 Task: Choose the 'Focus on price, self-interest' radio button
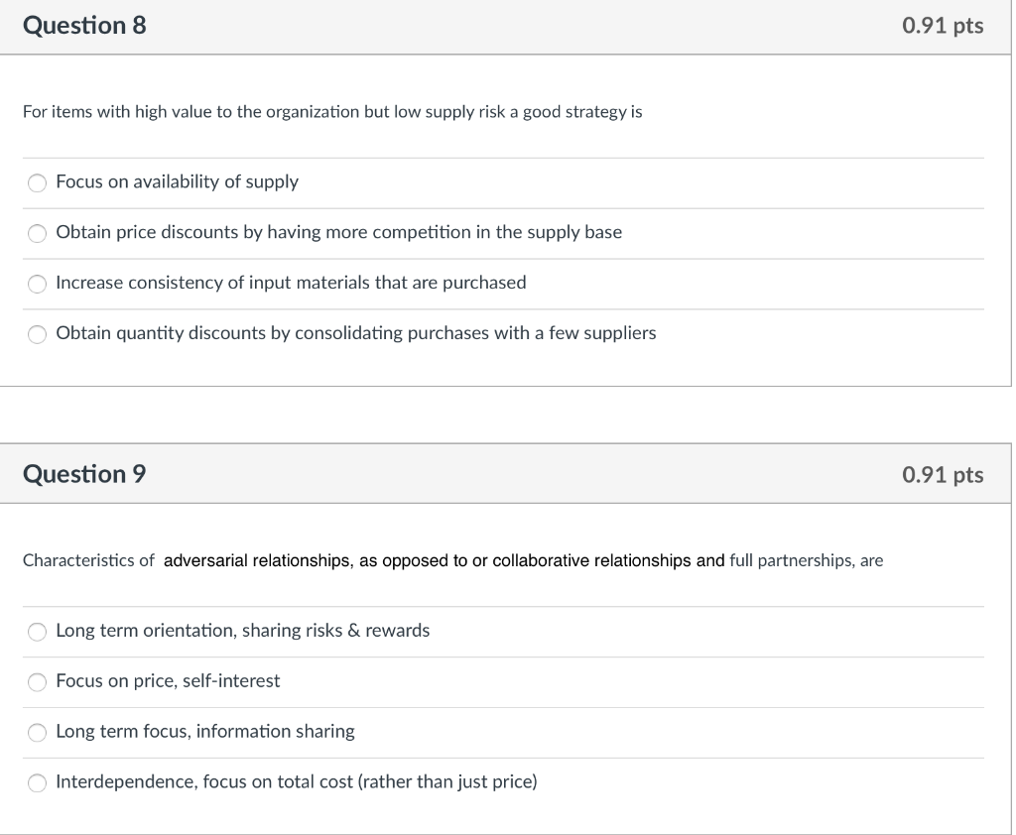38,682
